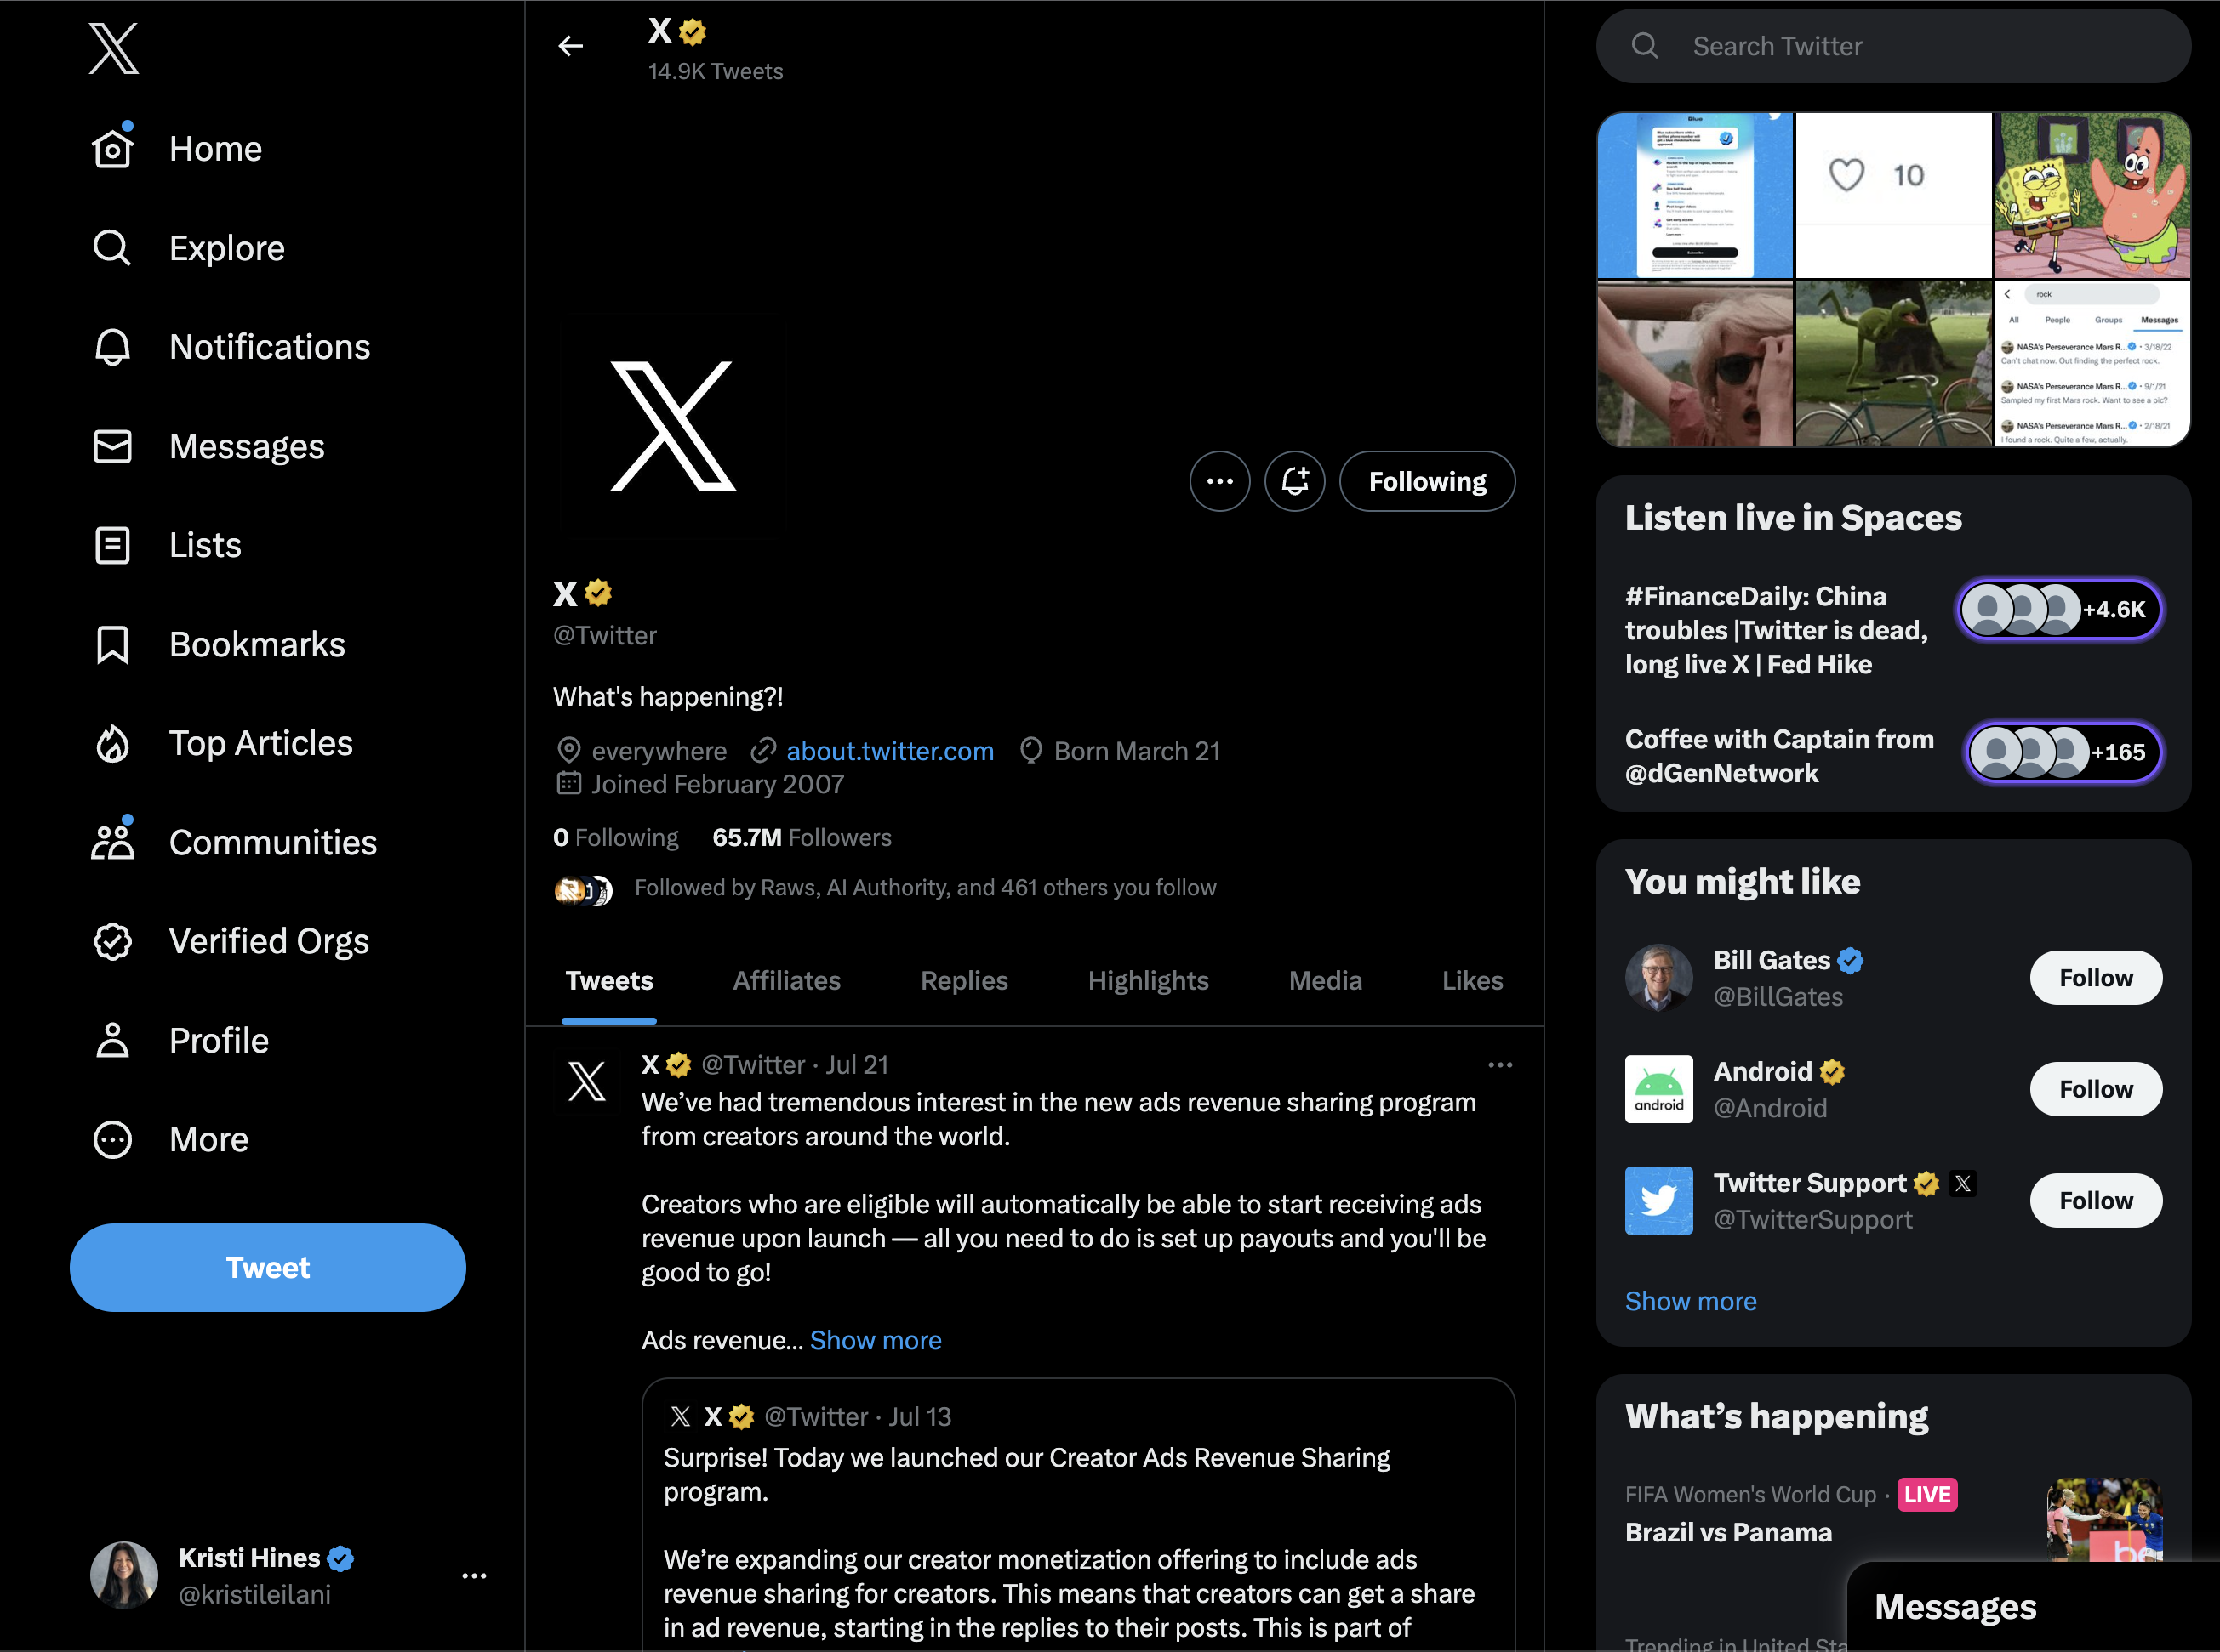Screen dimensions: 2220x1652
Task: Click the about.twitter.com profile link
Action: [x=889, y=752]
